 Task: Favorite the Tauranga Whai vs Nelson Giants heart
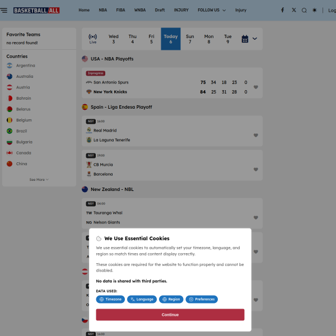tap(256, 217)
